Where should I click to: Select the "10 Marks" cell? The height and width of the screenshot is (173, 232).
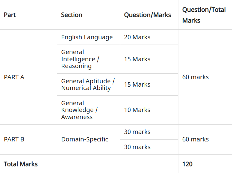click(x=137, y=110)
